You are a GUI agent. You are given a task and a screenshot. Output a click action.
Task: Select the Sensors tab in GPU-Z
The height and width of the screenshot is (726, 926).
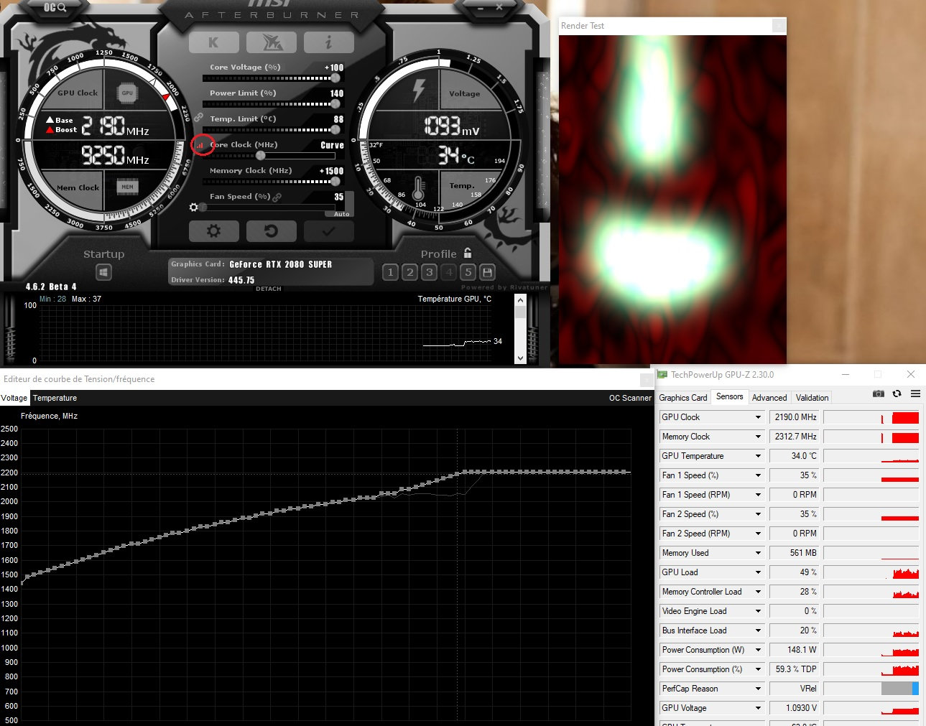point(730,397)
